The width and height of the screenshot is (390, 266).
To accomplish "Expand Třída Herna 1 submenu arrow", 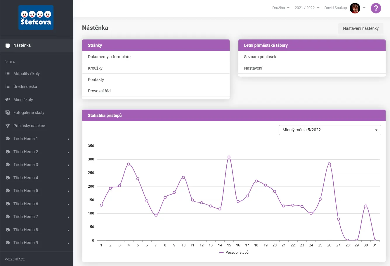I will pos(68,139).
